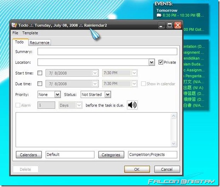Screen dimensions: 220x187
Task: Open the File menu
Action: pyautogui.click(x=15, y=33)
